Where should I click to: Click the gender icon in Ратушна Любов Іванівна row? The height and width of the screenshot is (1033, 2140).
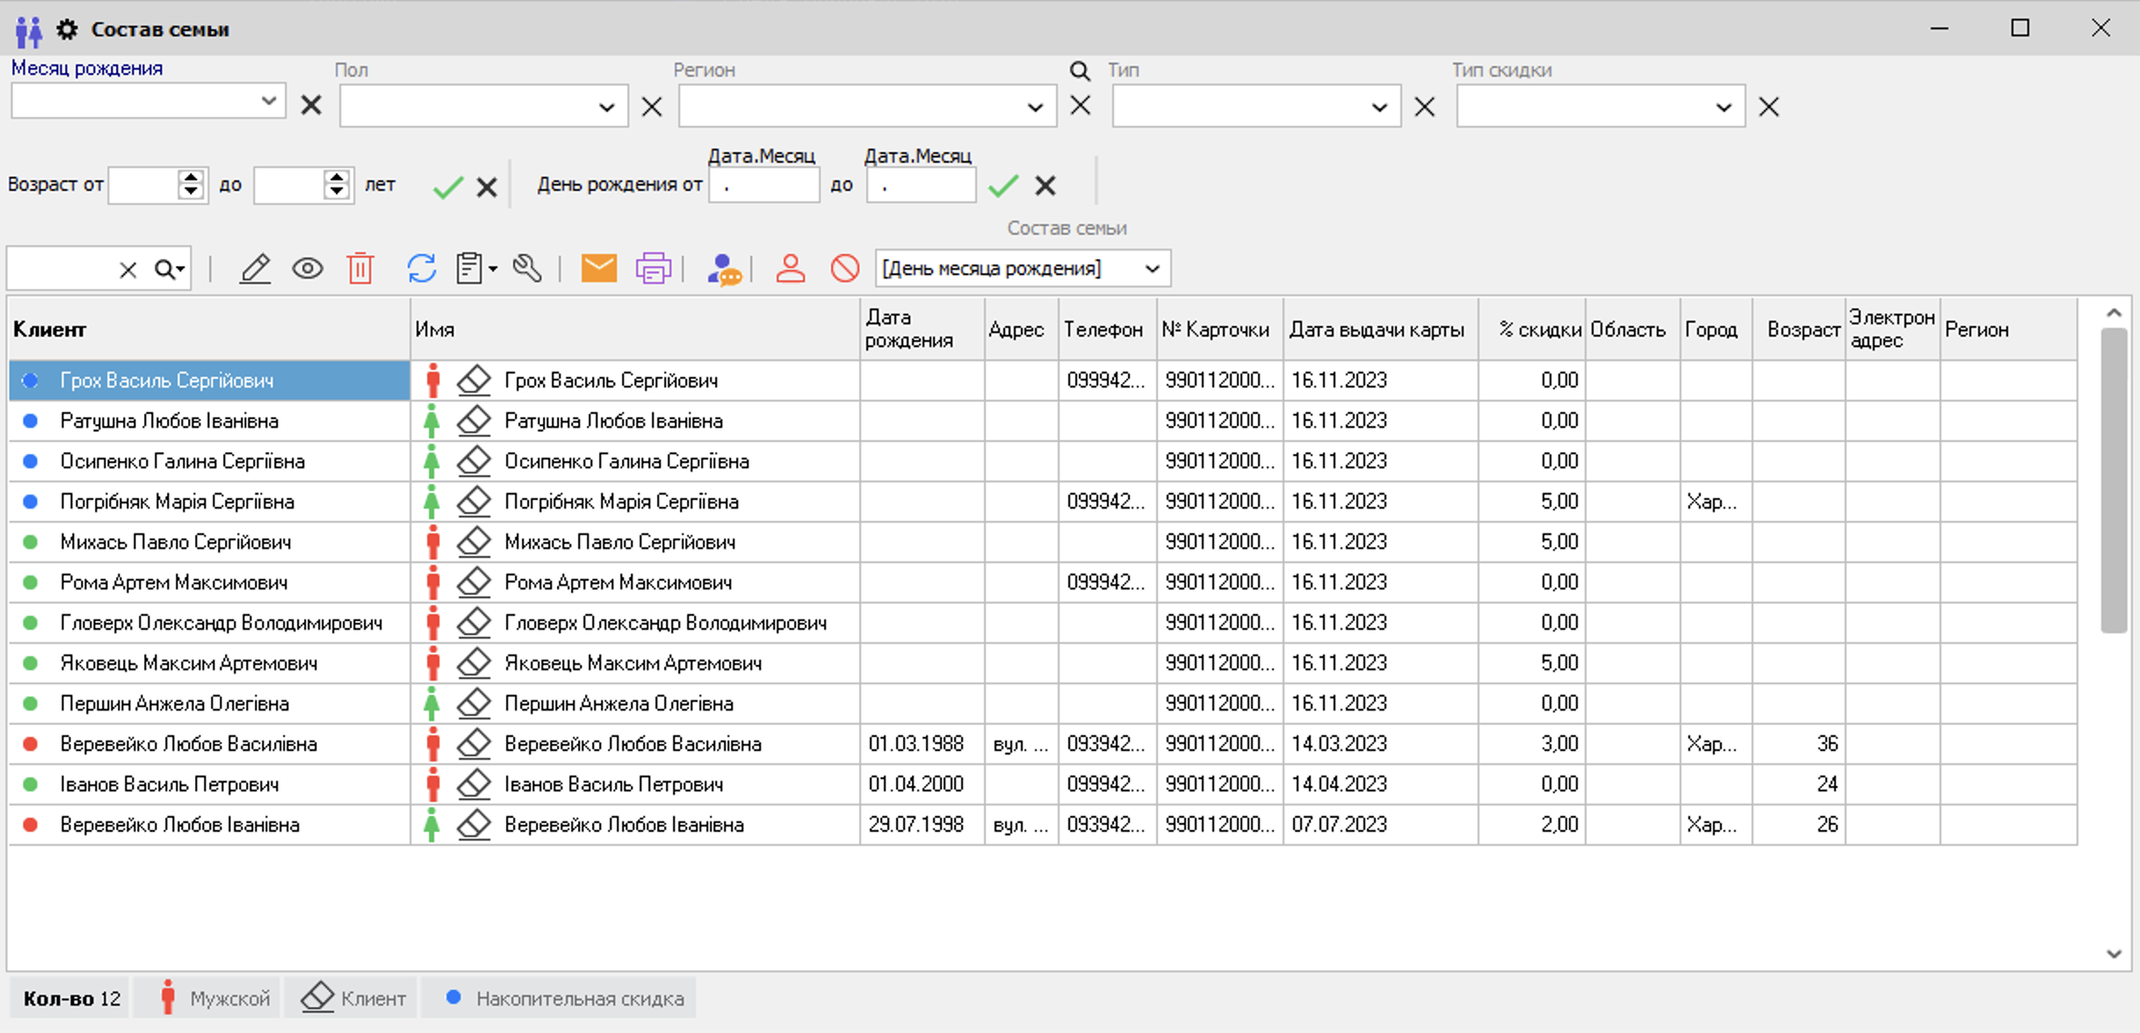(431, 421)
